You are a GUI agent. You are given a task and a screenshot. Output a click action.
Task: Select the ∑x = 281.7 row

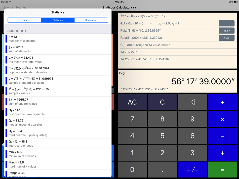click(58, 49)
